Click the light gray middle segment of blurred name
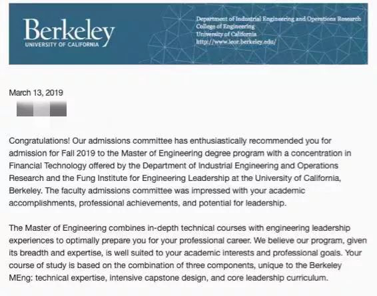This screenshot has width=377, height=296. click(41, 108)
